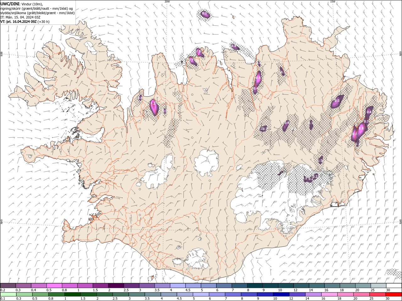Click the dark teal swatch labeled 8
402x301 pixels.
coord(255,286)
